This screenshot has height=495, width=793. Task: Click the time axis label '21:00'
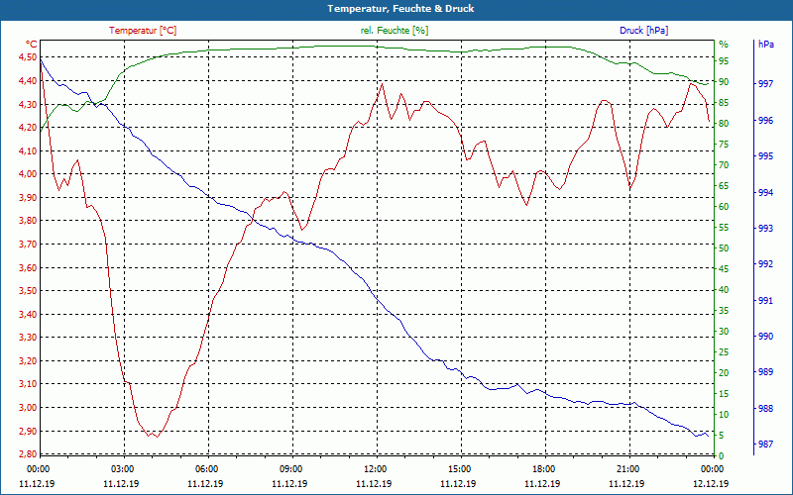(x=628, y=468)
